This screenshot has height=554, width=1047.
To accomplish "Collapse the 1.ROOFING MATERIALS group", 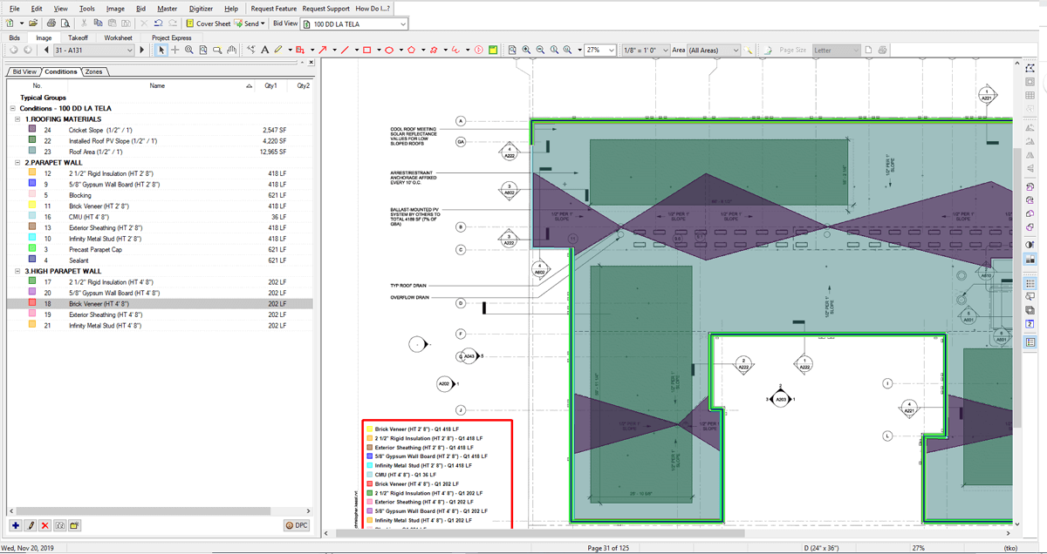I will tap(19, 119).
